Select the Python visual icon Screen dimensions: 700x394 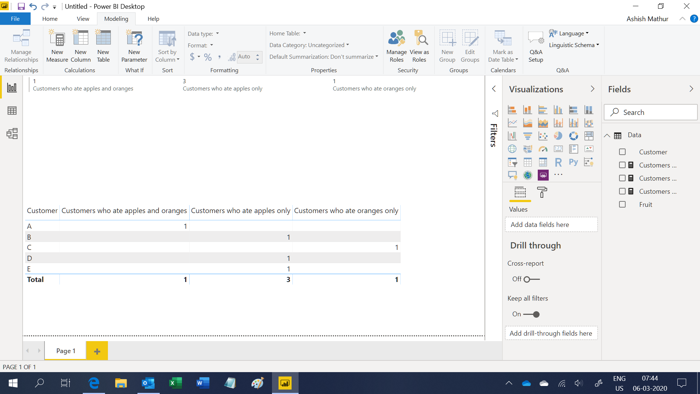coord(573,162)
